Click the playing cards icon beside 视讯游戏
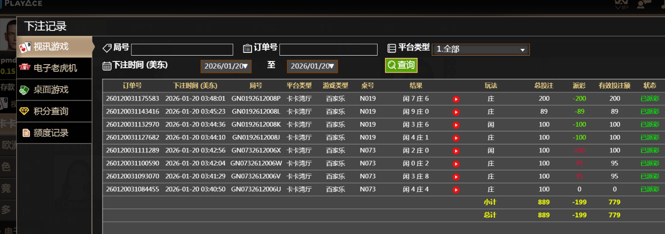This screenshot has width=665, height=234. coord(25,47)
